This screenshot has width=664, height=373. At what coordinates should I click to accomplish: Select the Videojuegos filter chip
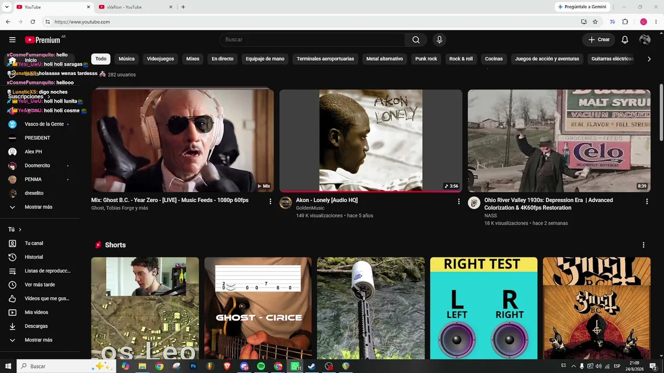(160, 59)
